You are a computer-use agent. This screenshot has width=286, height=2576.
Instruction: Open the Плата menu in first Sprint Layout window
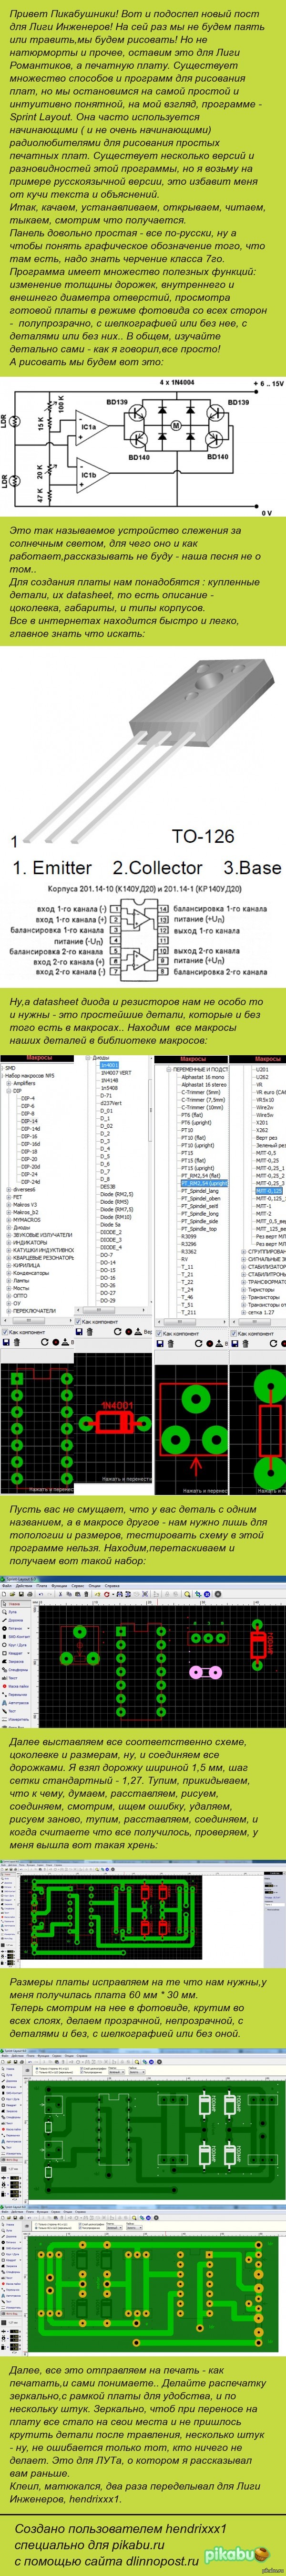point(42,1586)
